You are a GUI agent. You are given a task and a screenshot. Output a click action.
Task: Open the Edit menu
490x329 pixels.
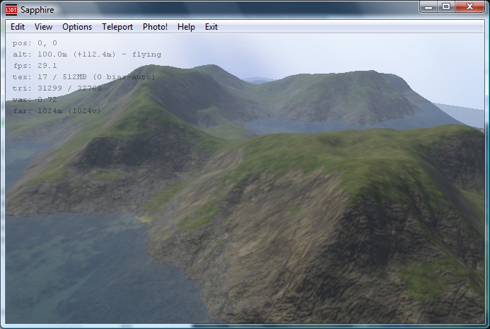(x=18, y=27)
